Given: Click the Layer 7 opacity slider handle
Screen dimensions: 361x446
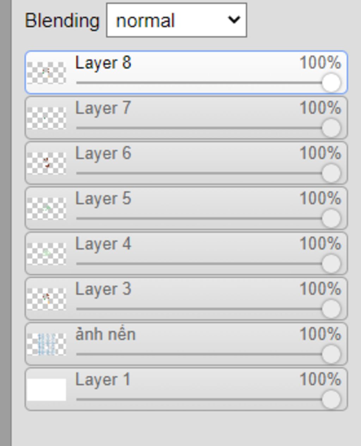Looking at the screenshot, I should (x=331, y=128).
